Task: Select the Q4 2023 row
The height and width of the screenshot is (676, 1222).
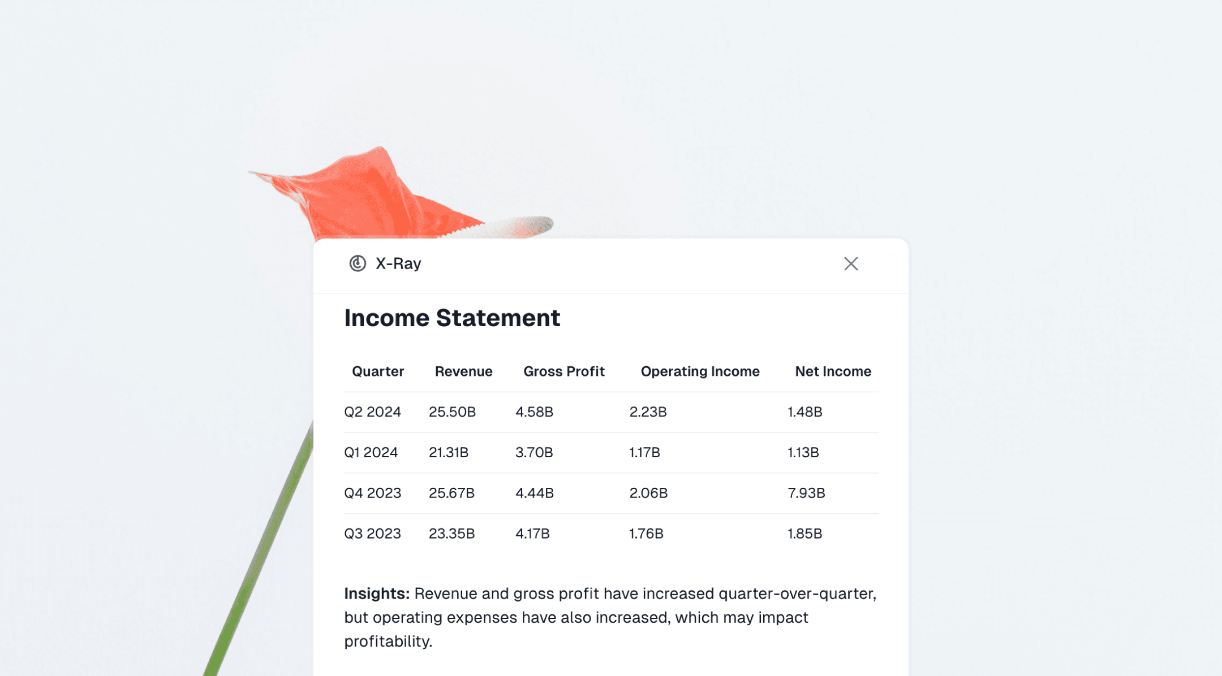Action: pos(373,493)
